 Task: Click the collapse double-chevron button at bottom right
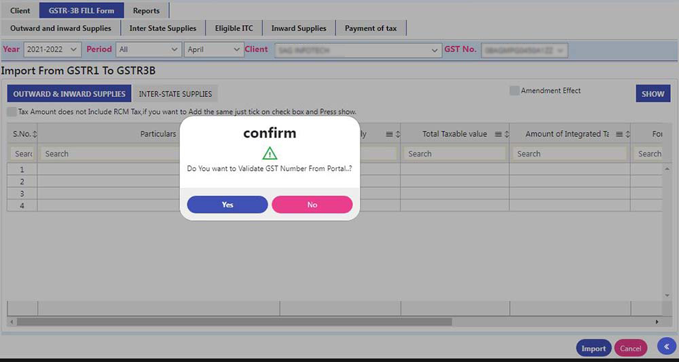pos(667,346)
